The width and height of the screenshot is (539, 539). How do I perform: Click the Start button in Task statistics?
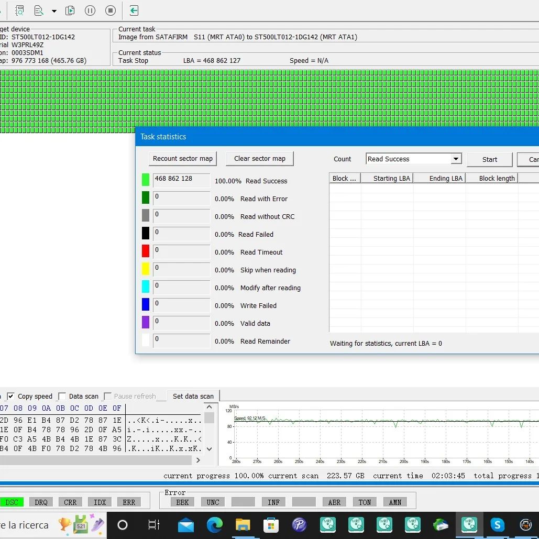point(489,160)
